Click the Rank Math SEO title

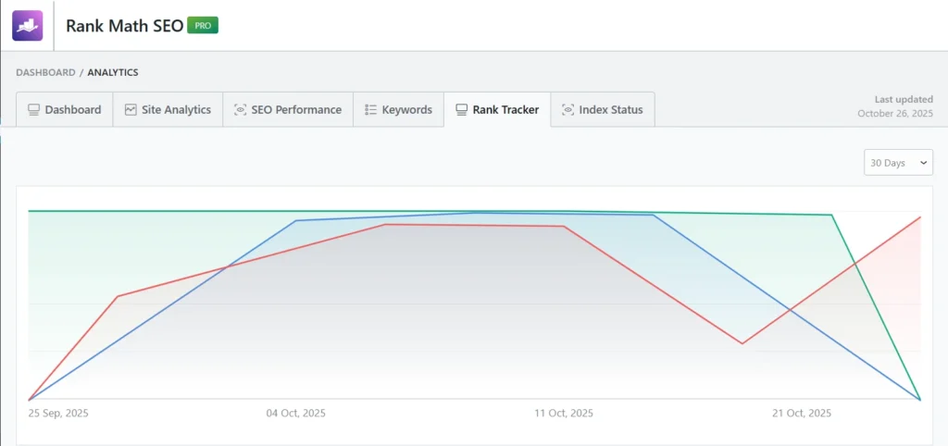[x=125, y=26]
